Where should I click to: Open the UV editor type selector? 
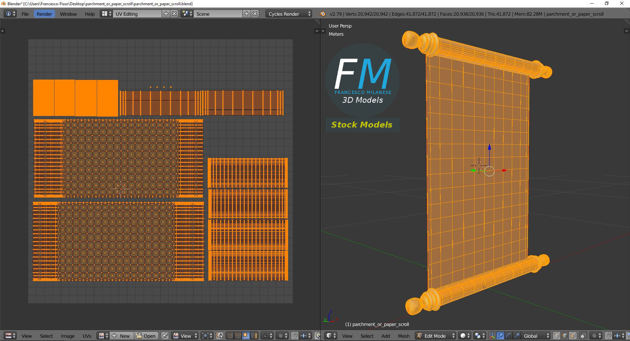(10, 336)
